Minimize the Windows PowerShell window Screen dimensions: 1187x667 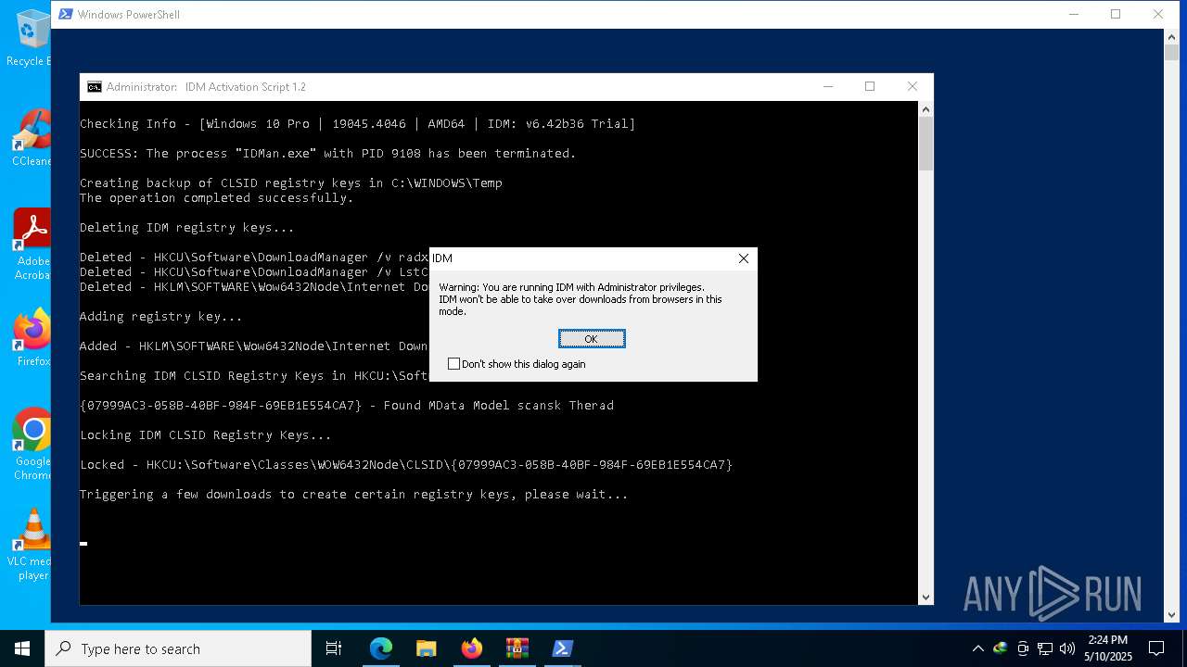[1074, 14]
